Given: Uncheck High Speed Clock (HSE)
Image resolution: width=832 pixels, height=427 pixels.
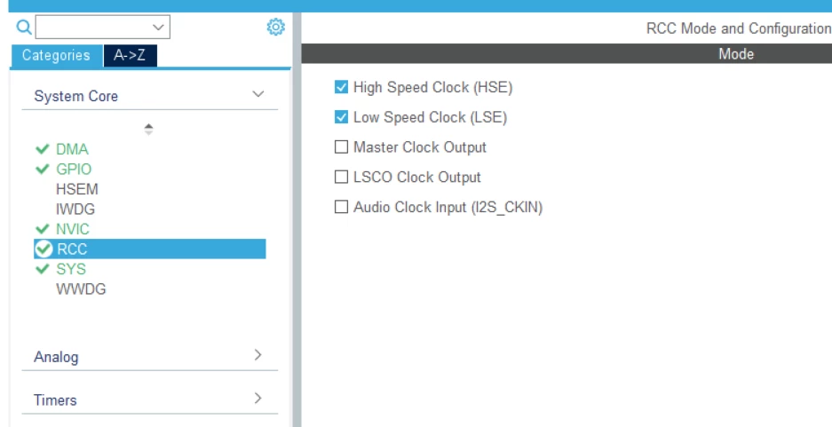Looking at the screenshot, I should click(341, 87).
